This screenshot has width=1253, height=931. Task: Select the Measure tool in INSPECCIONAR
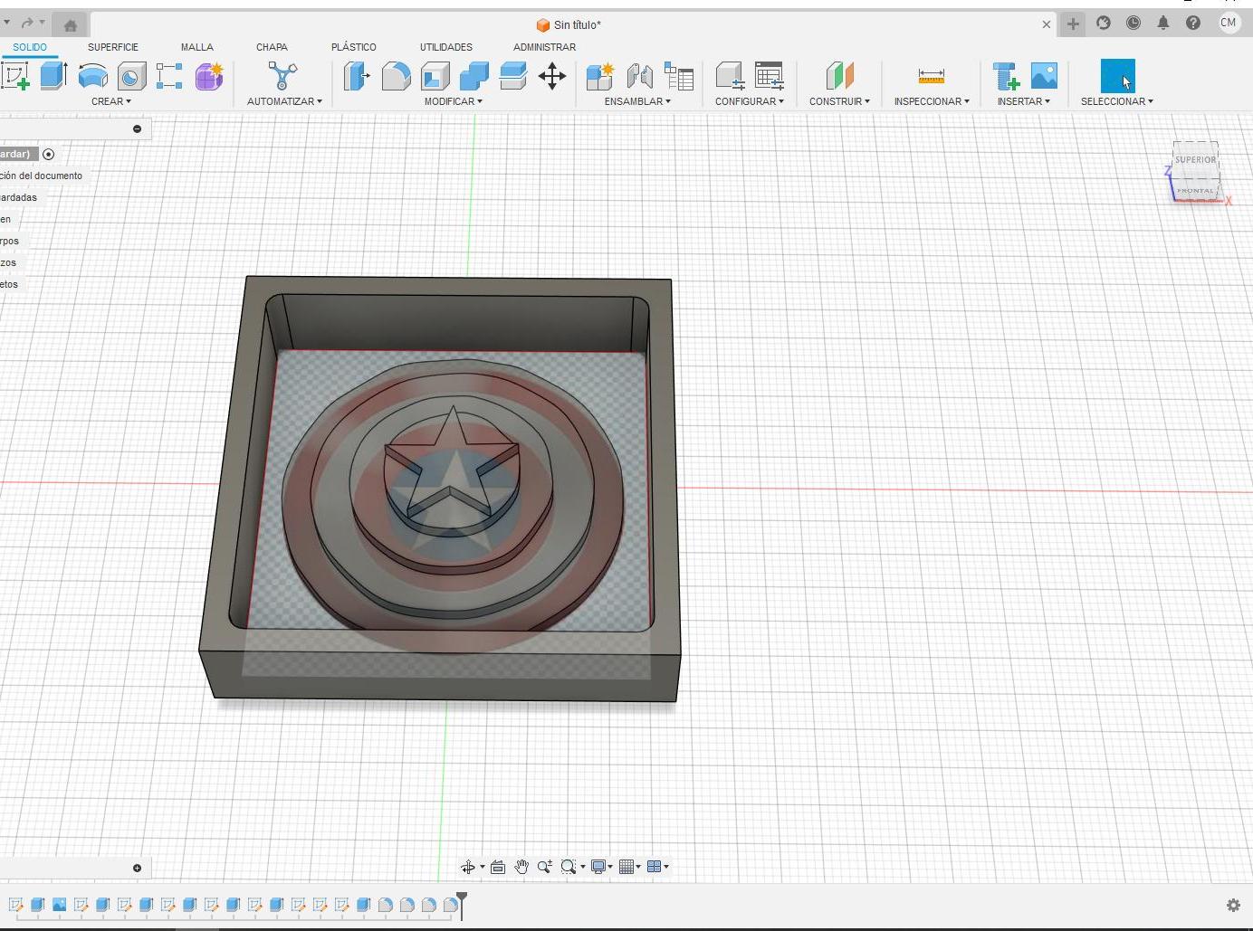(x=931, y=76)
